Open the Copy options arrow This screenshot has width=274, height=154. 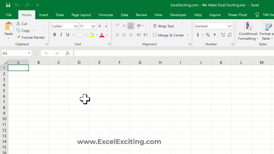click(33, 30)
